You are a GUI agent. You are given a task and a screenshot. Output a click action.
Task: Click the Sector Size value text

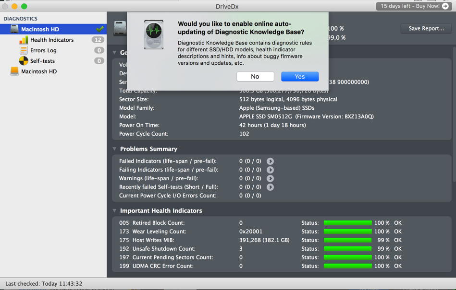pos(288,99)
